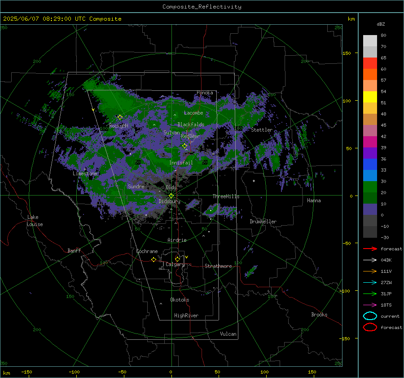Click the Innisfail label
404x378 pixels.
click(x=181, y=163)
